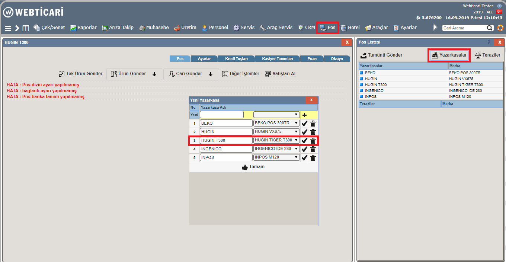
Task: Delete the BEKO cash register row
Action: (x=313, y=123)
